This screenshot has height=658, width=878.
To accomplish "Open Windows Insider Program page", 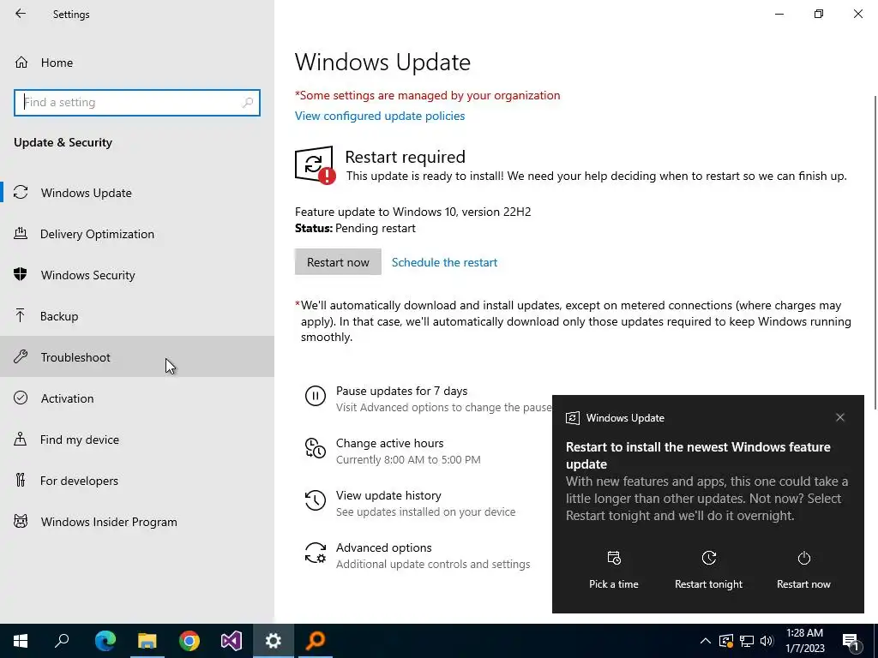I will coord(137,522).
